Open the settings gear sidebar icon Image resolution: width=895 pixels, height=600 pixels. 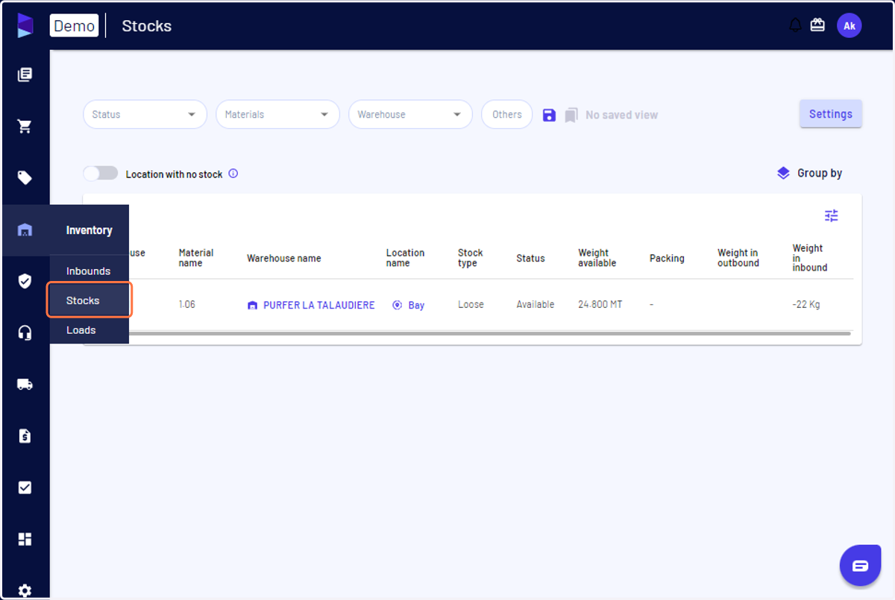click(25, 590)
